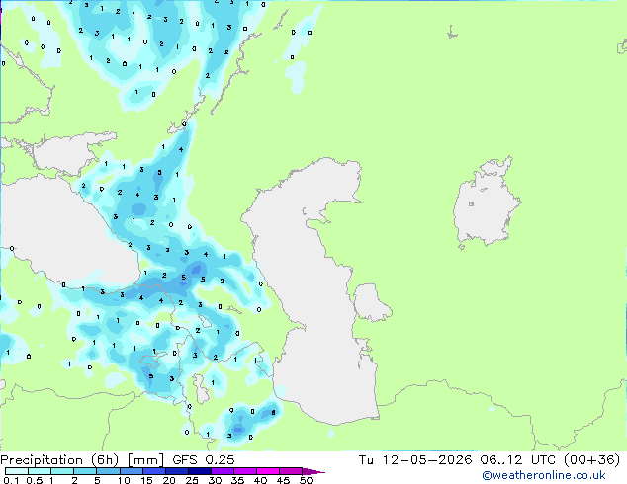Image resolution: width=627 pixels, height=484 pixels.
Task: Click the '(00+36)' forecast offset text
Action: (x=591, y=460)
